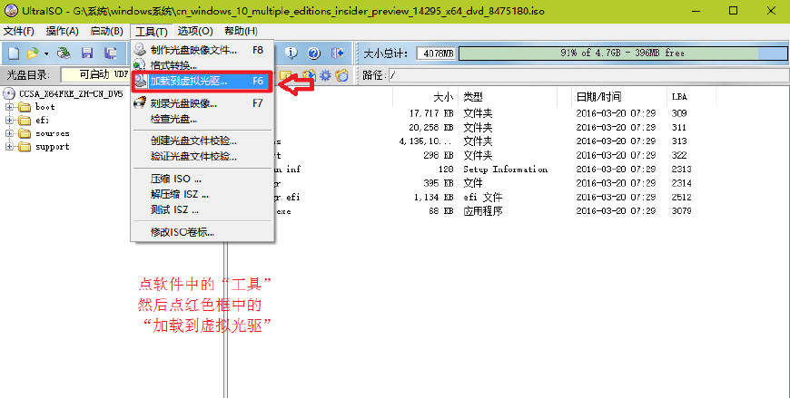Click the Setup Information type cell
The width and height of the screenshot is (790, 398).
(506, 169)
